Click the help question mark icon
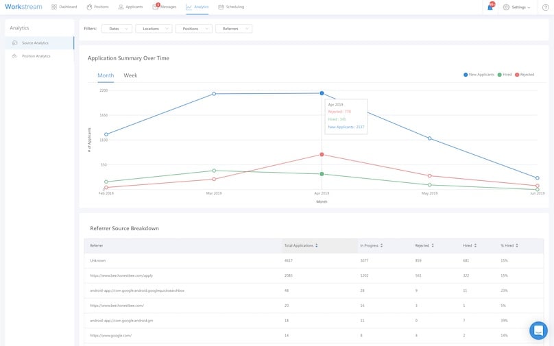 (x=545, y=7)
